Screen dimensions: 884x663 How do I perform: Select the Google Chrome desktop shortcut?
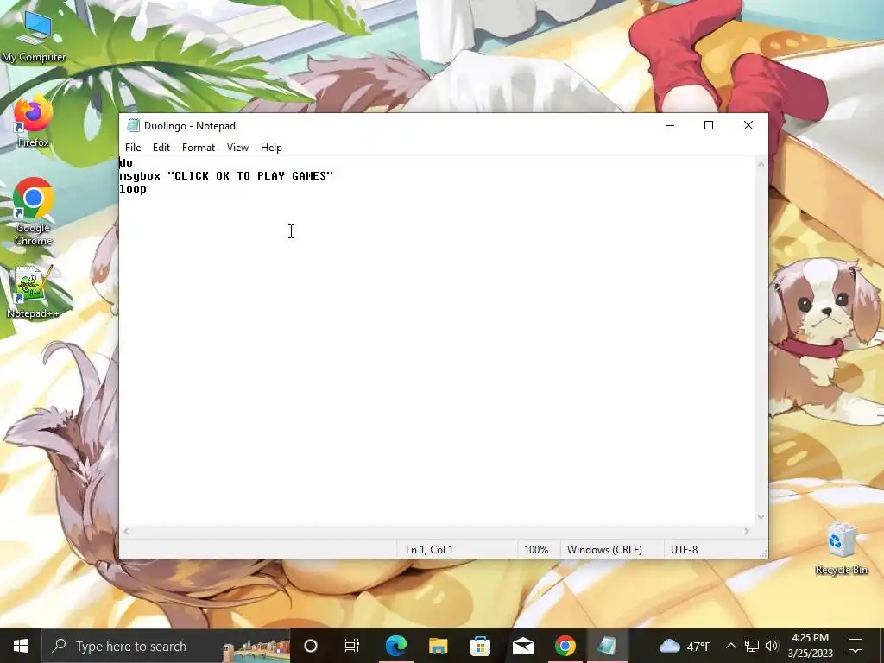tap(34, 212)
